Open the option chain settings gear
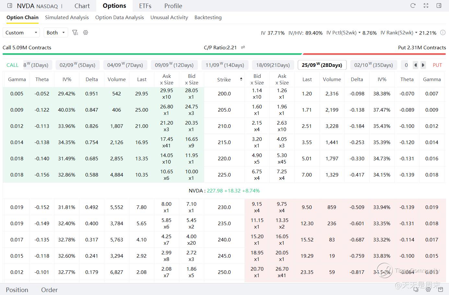449x295 pixels. click(86, 32)
